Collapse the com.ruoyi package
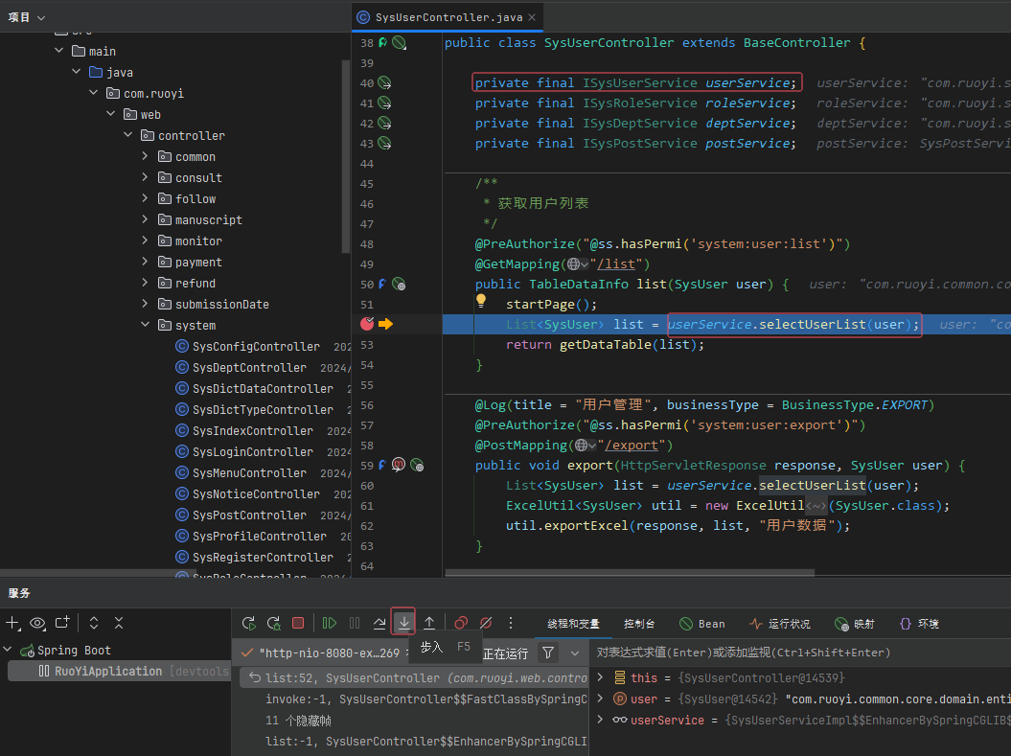1011x756 pixels. click(94, 94)
